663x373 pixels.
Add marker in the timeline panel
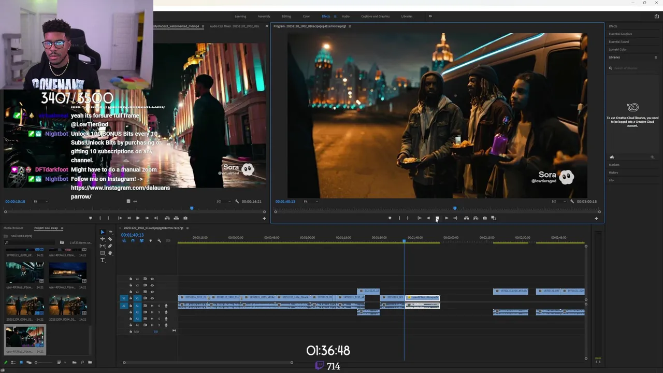tap(151, 240)
